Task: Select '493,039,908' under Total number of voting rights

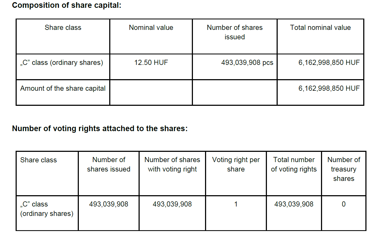Action: [x=294, y=204]
